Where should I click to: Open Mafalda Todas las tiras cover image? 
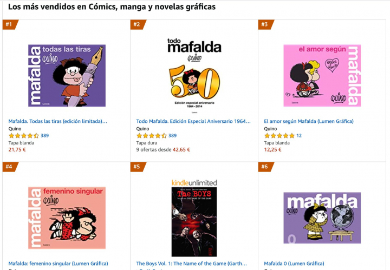tap(67, 76)
